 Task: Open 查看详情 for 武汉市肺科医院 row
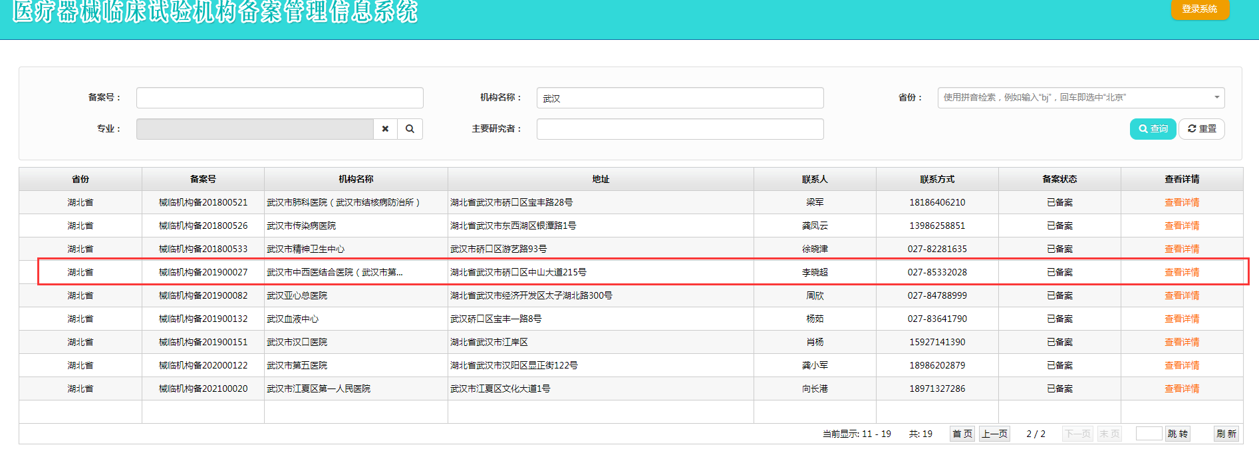[1181, 203]
